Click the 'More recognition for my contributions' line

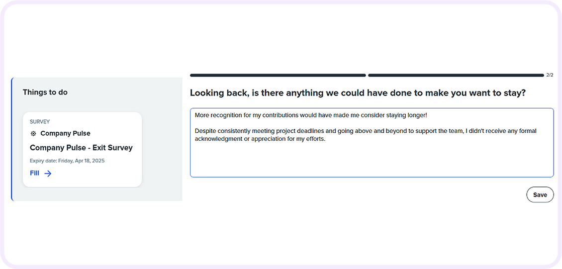click(x=311, y=115)
